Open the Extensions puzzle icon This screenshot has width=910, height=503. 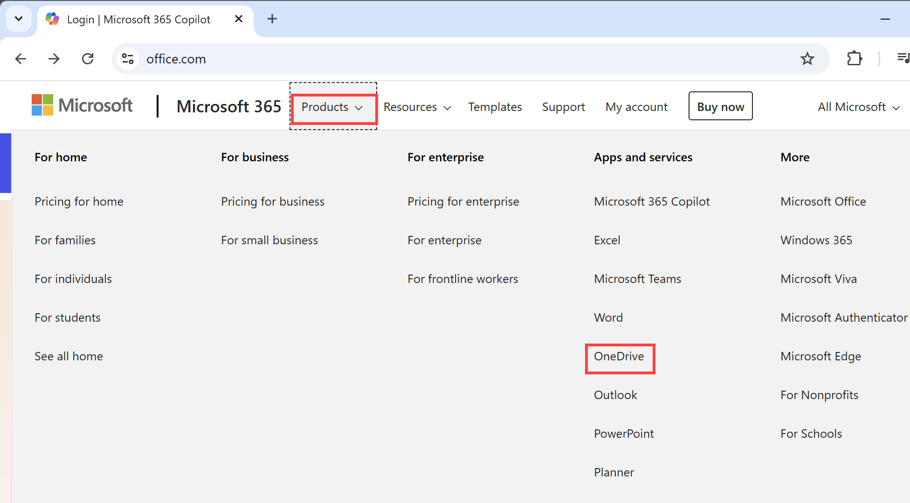pos(854,59)
